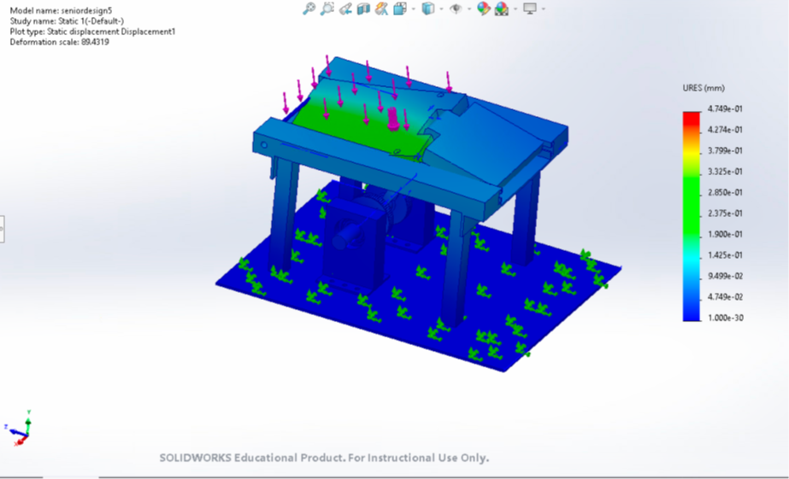Click the legend value 2.375e-01
The image size is (789, 479).
pyautogui.click(x=725, y=213)
